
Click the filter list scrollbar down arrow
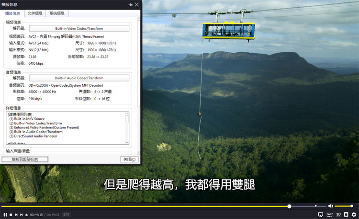127,142
